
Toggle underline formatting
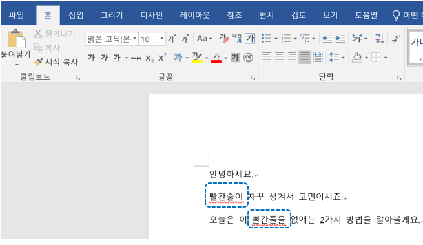(x=117, y=58)
